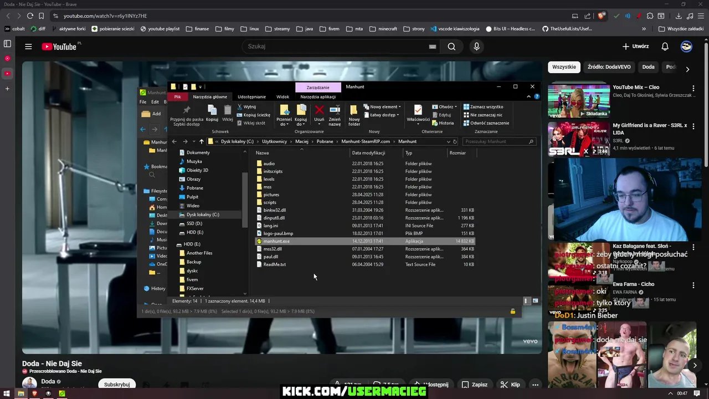Viewport: 709px width, 399px height.
Task: Show more bookmarks with the » chevron
Action: click(x=644, y=29)
